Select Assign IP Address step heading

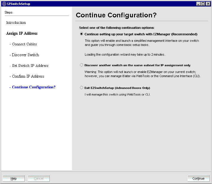pyautogui.click(x=22, y=34)
